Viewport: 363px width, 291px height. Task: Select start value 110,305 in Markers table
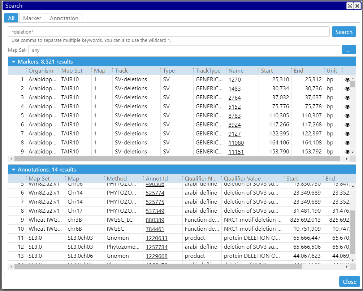[x=275, y=116]
